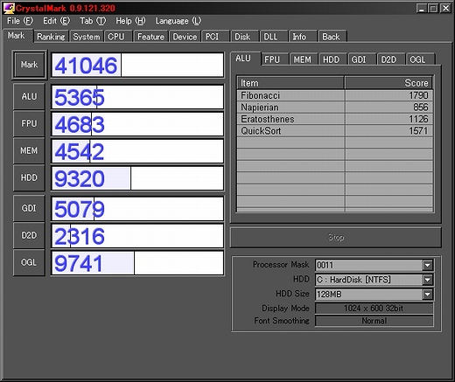Run the HDD benchmark button

tap(29, 177)
